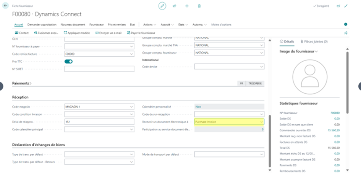
Task: Open Demander approbation menu
Action: click(42, 24)
